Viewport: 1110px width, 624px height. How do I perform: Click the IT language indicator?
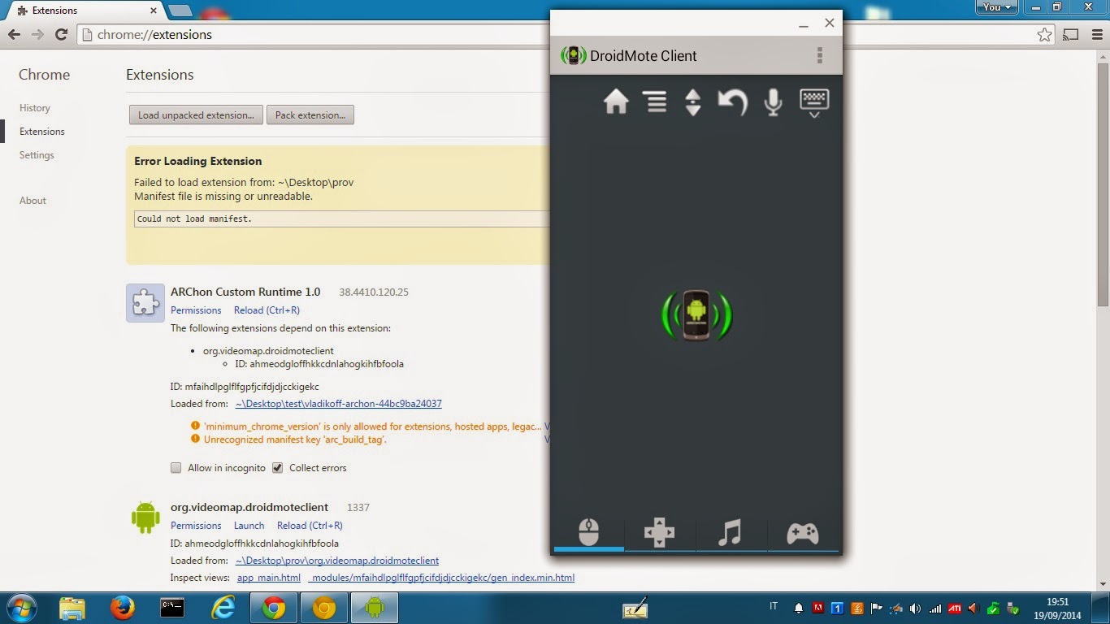click(774, 606)
